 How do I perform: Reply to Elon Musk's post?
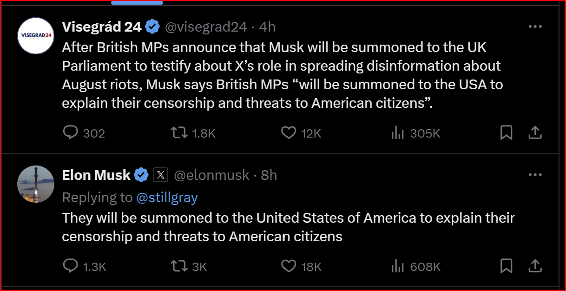70,266
